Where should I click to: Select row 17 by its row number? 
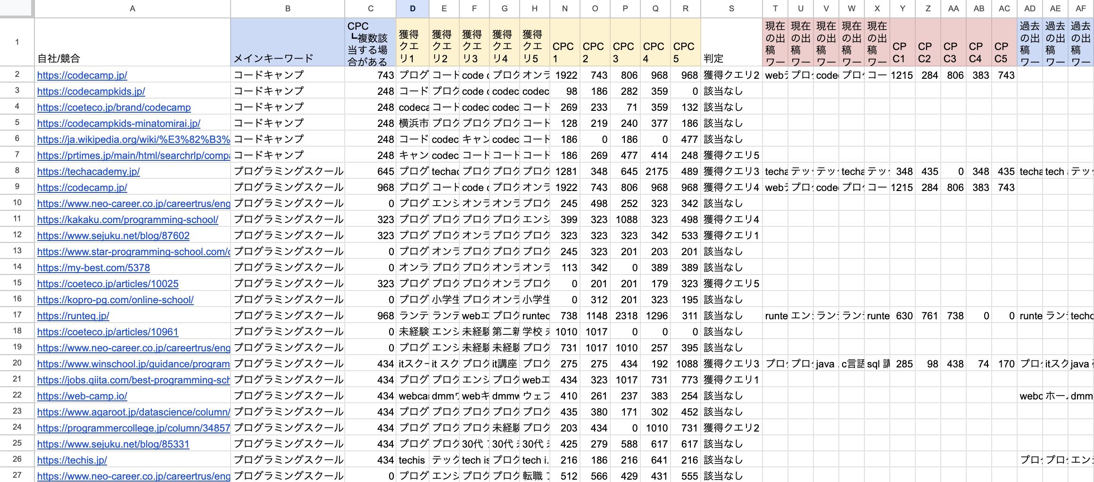point(17,316)
